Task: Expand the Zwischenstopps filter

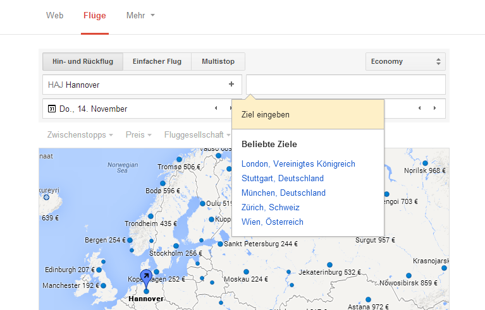Action: [x=80, y=134]
